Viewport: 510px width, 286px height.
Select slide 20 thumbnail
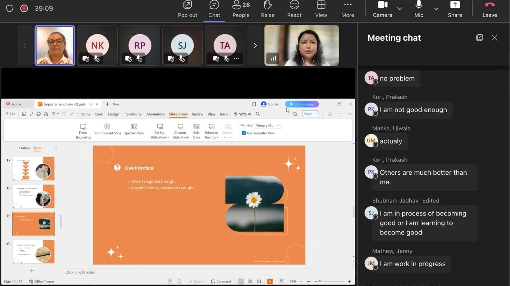click(x=33, y=252)
